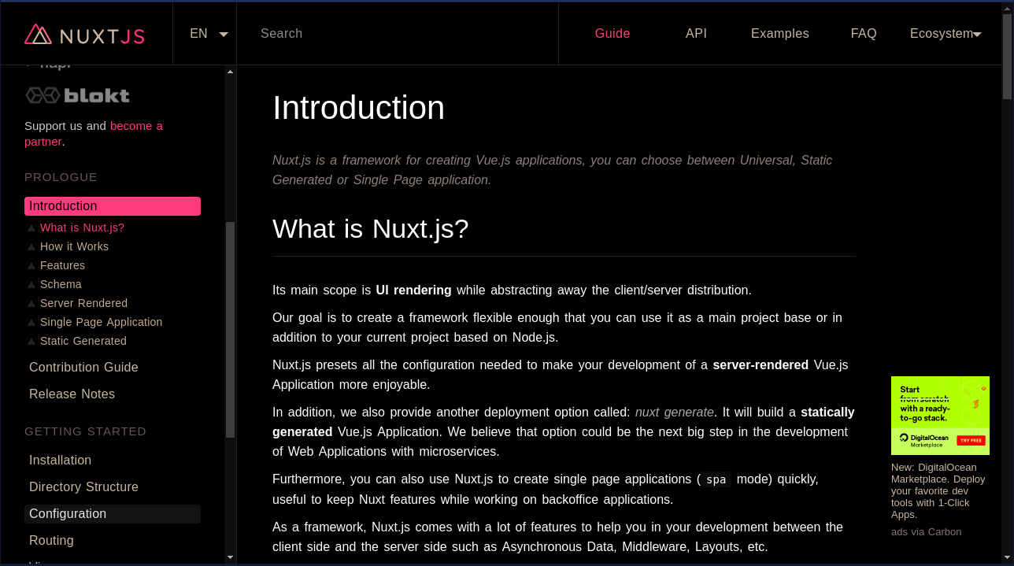The width and height of the screenshot is (1014, 566).
Task: Follow the 'ads via Carbon' link
Action: click(926, 532)
